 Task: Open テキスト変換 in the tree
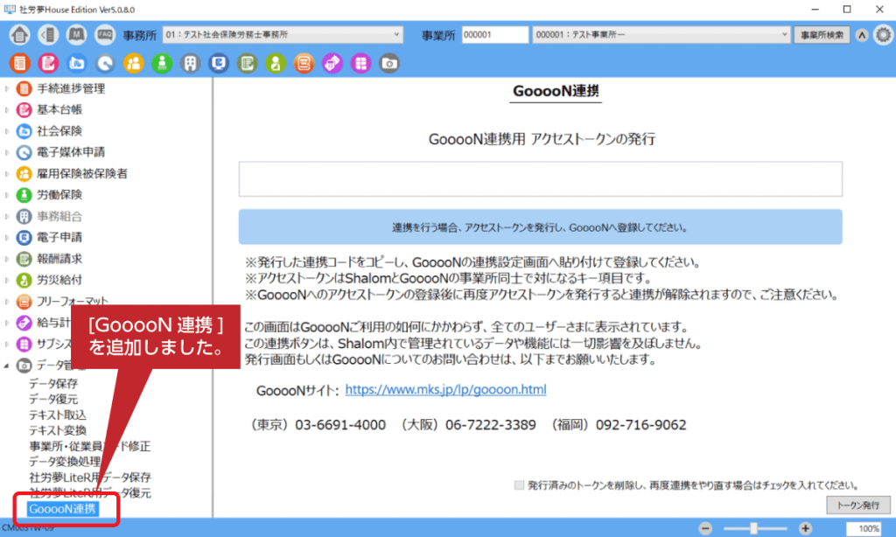[58, 430]
